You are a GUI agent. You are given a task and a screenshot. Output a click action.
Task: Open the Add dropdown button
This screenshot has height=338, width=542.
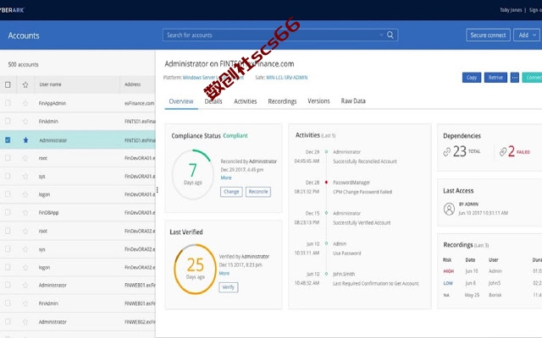tap(527, 35)
